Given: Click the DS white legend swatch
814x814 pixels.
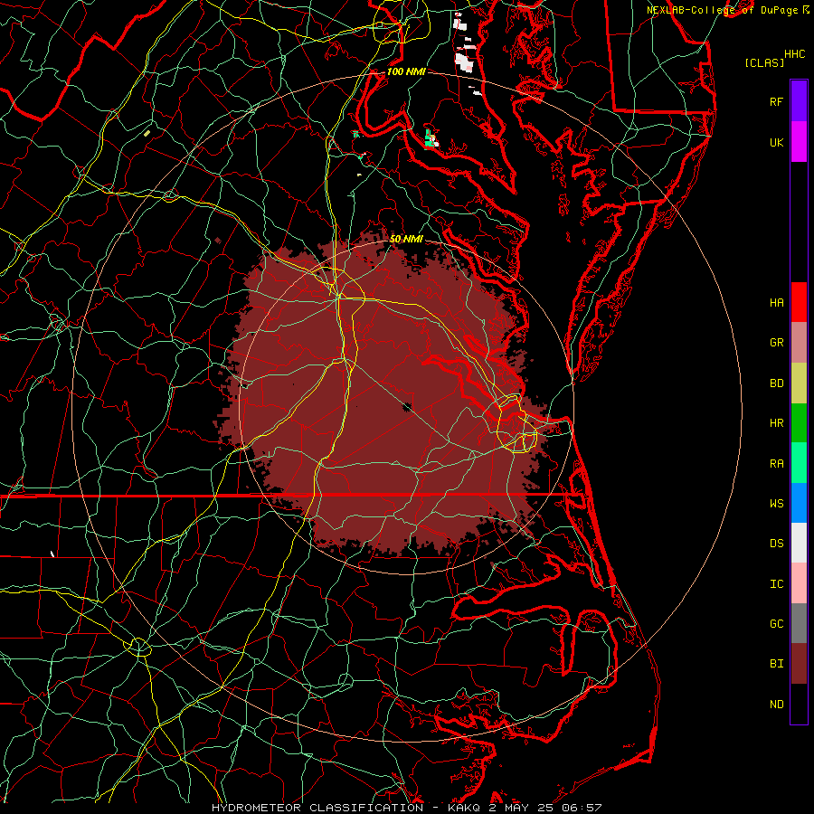Looking at the screenshot, I should point(799,543).
